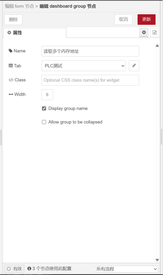The width and height of the screenshot is (163, 275).
Task: Click the arrows icon beside Width label
Action: [11, 95]
